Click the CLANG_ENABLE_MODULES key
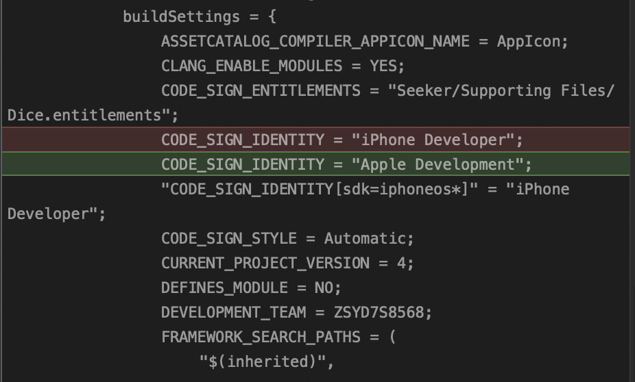The image size is (635, 382). click(252, 66)
